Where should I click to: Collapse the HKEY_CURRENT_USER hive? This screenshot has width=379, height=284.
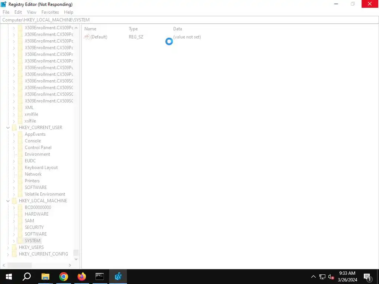8,128
